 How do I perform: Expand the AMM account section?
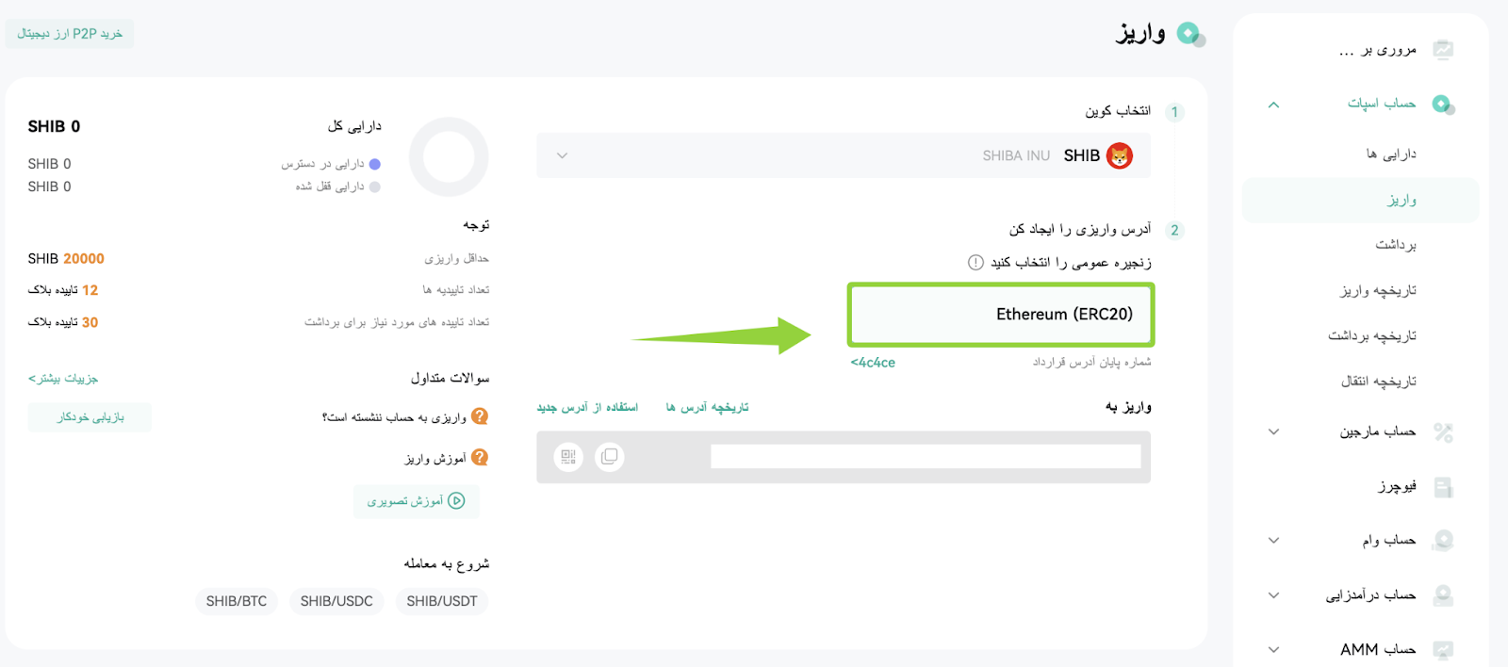click(x=1273, y=649)
